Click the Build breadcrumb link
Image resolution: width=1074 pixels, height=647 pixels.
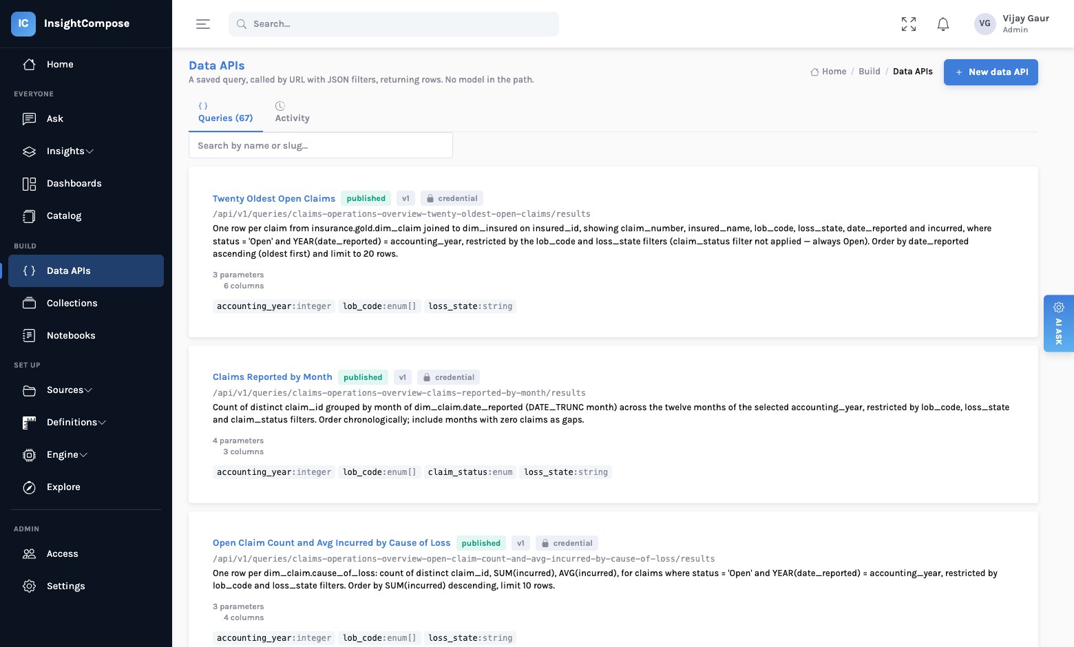(x=870, y=72)
